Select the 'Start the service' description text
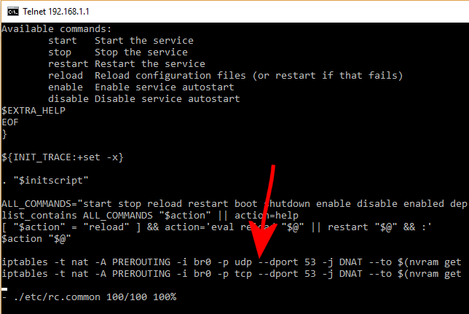The width and height of the screenshot is (469, 314). pyautogui.click(x=144, y=41)
